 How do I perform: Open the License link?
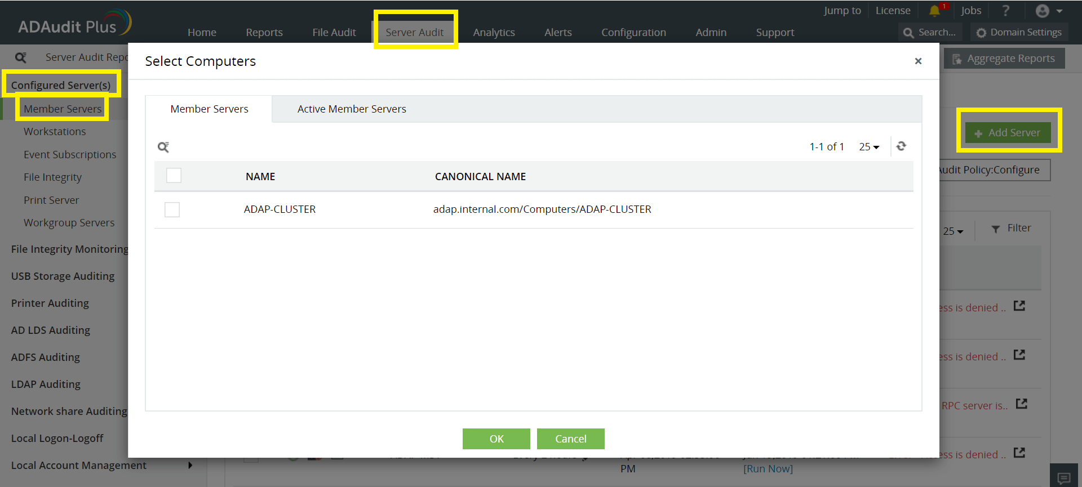tap(893, 11)
